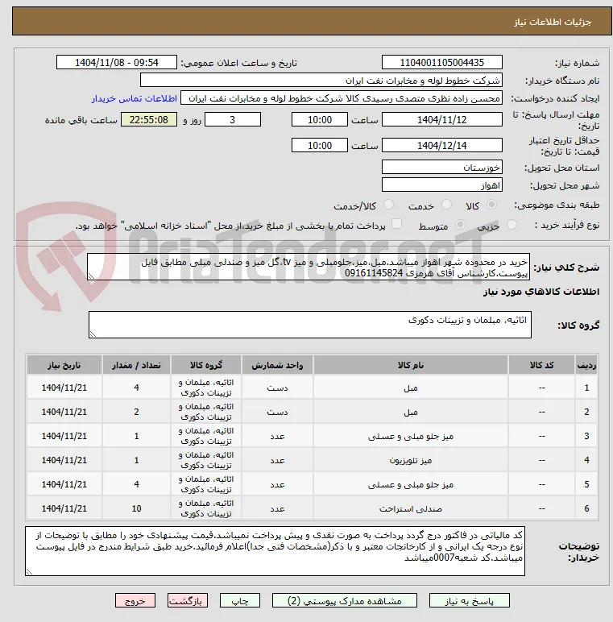
Task: Click میز جلو مبلی و عسلی in row 5
Action: [410, 485]
